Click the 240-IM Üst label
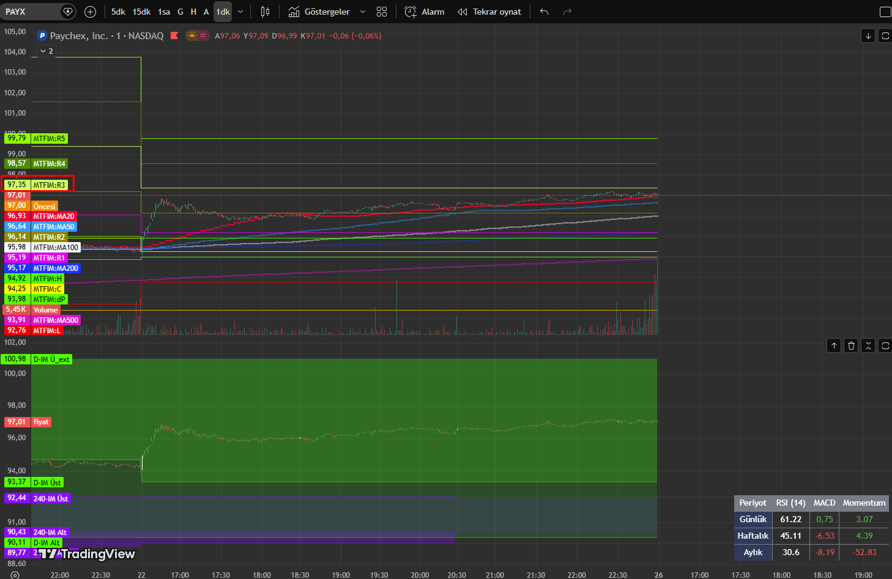The image size is (892, 579). [51, 499]
